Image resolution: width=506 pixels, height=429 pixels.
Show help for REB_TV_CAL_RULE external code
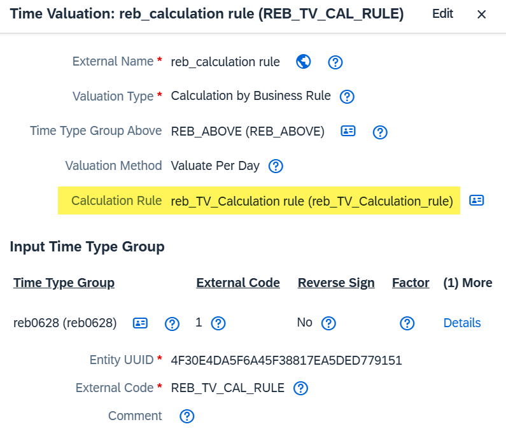click(300, 388)
